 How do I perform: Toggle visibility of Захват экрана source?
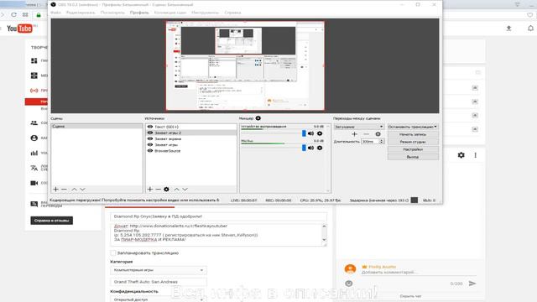pyautogui.click(x=150, y=138)
